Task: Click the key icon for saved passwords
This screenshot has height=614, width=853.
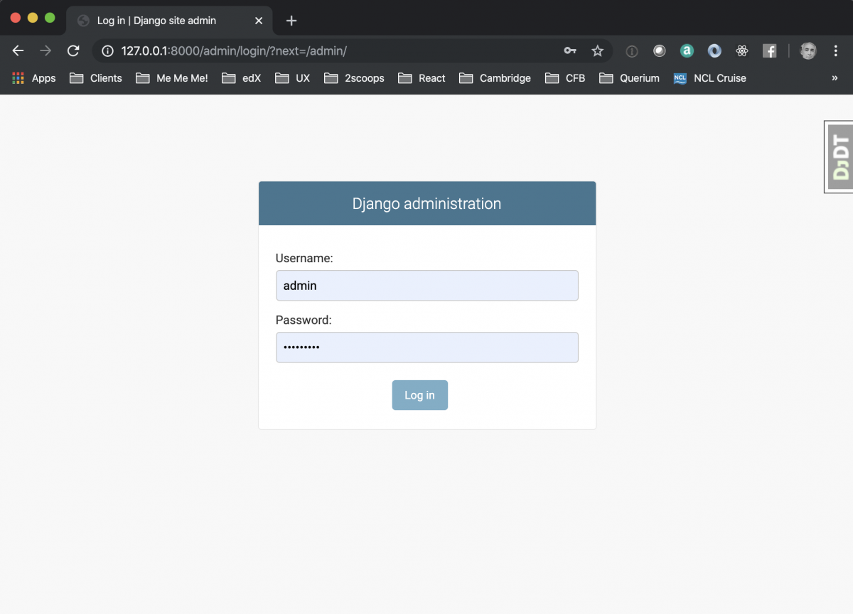Action: 570,50
